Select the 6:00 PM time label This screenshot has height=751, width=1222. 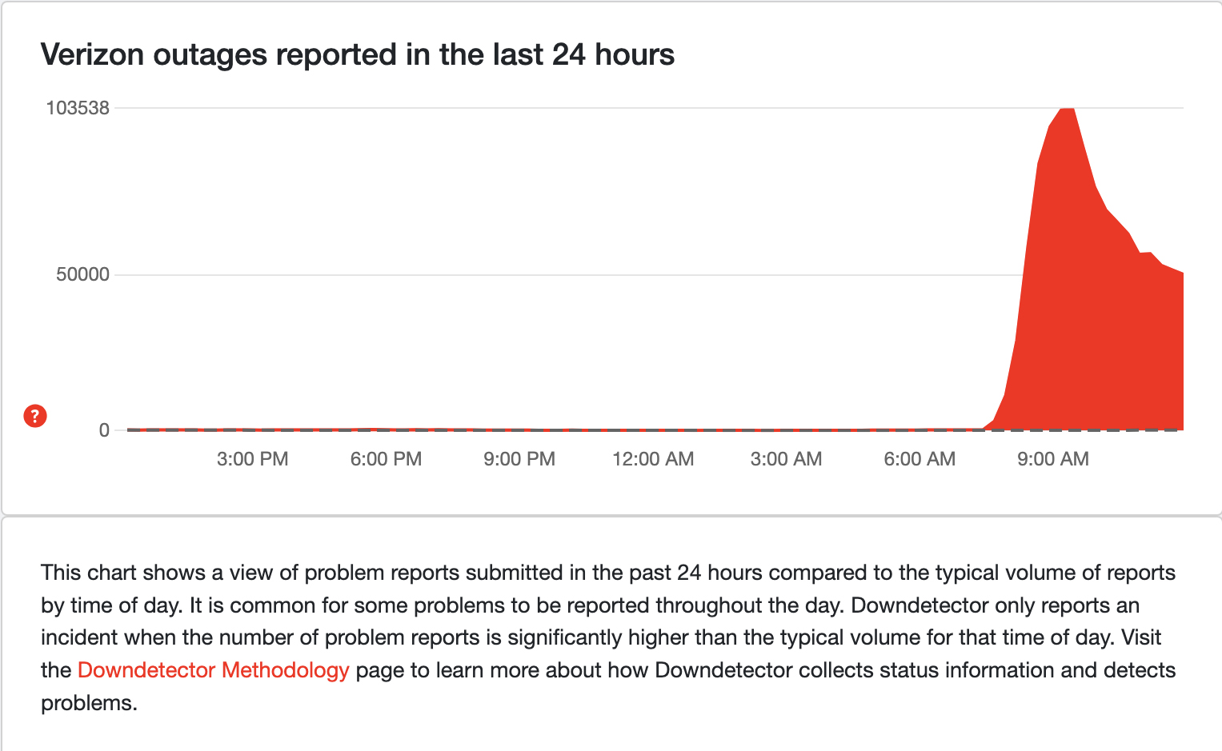coord(386,459)
